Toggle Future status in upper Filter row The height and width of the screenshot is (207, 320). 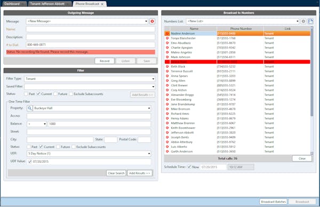click(55, 94)
